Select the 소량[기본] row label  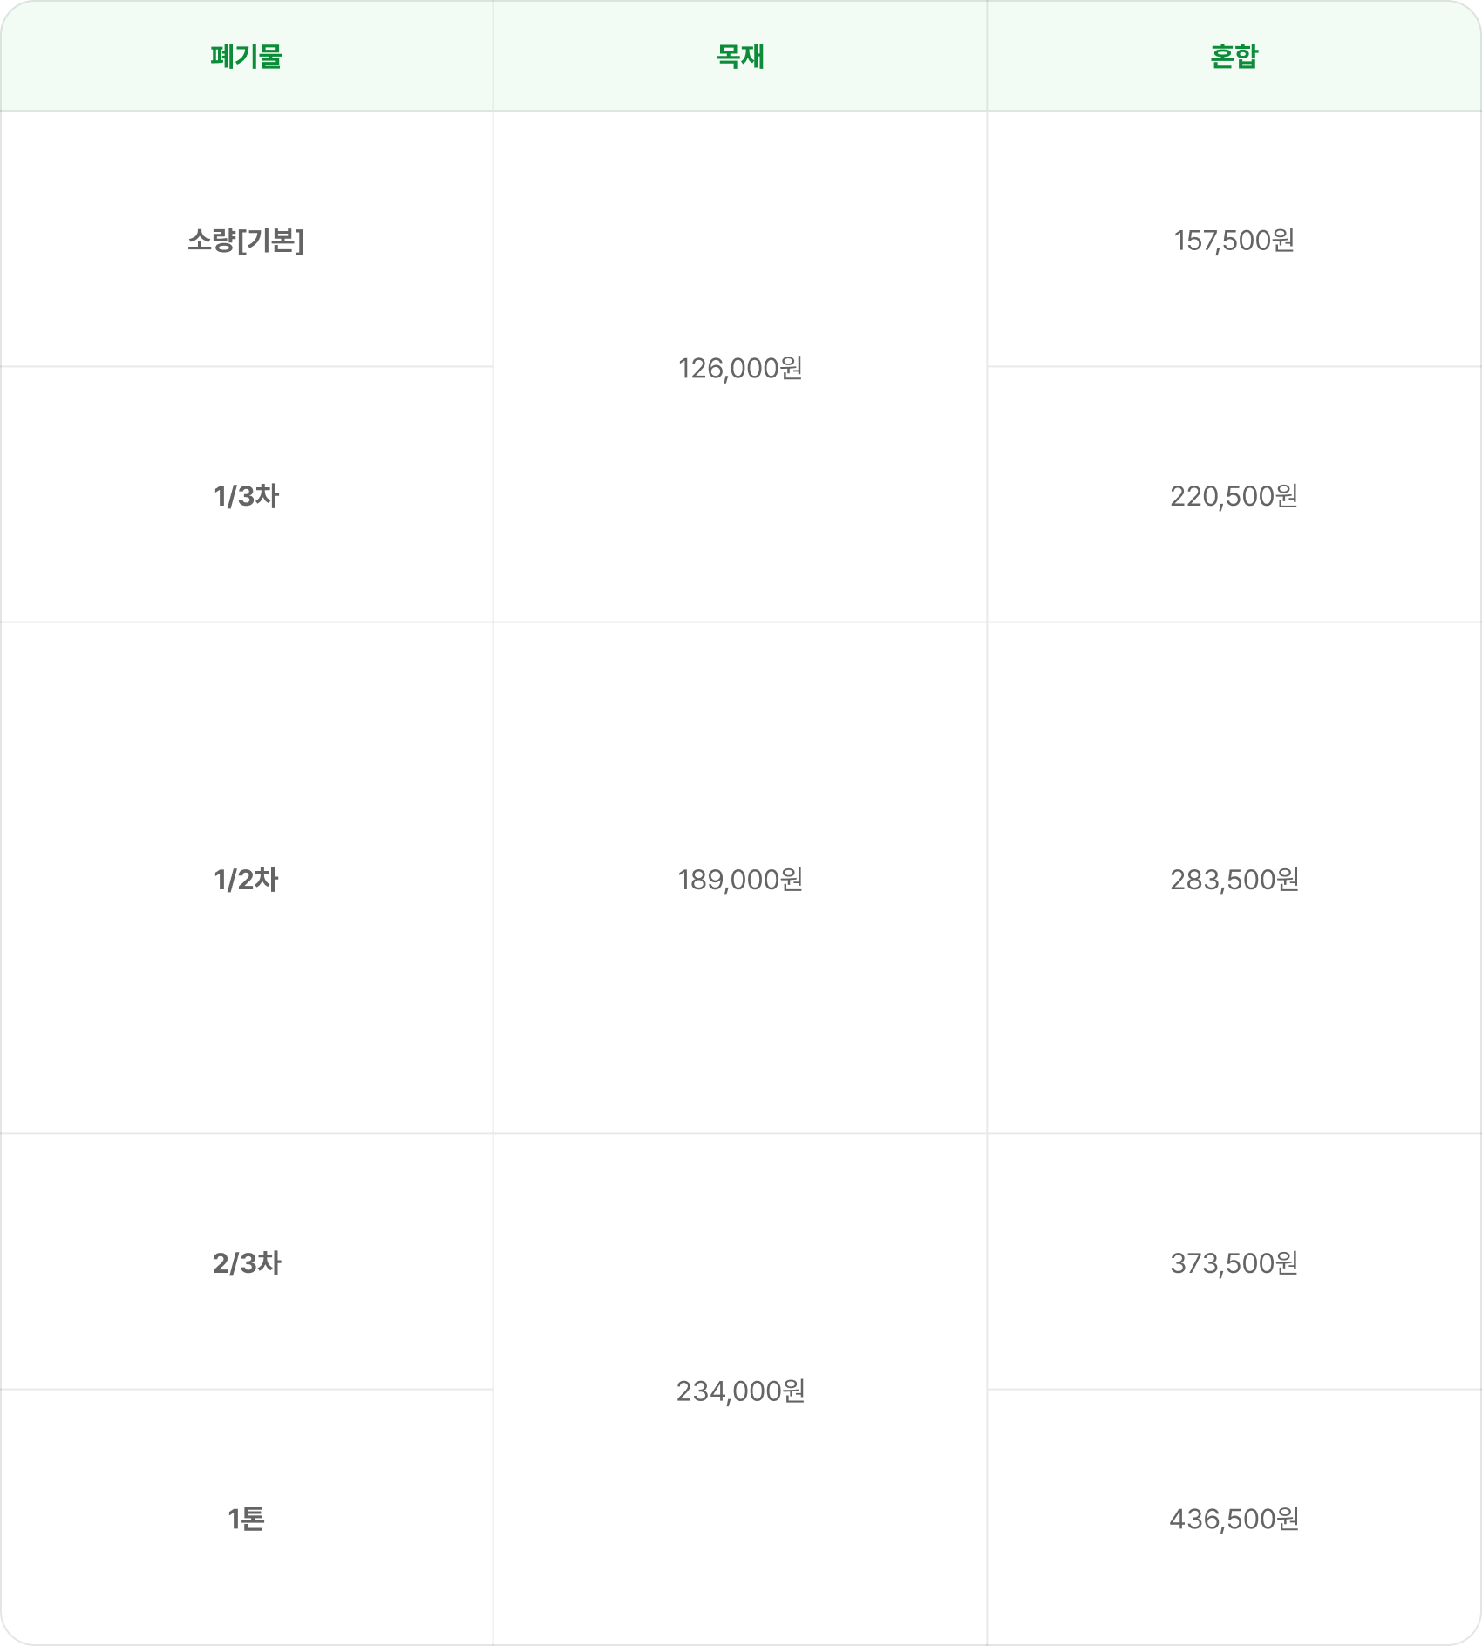point(247,240)
